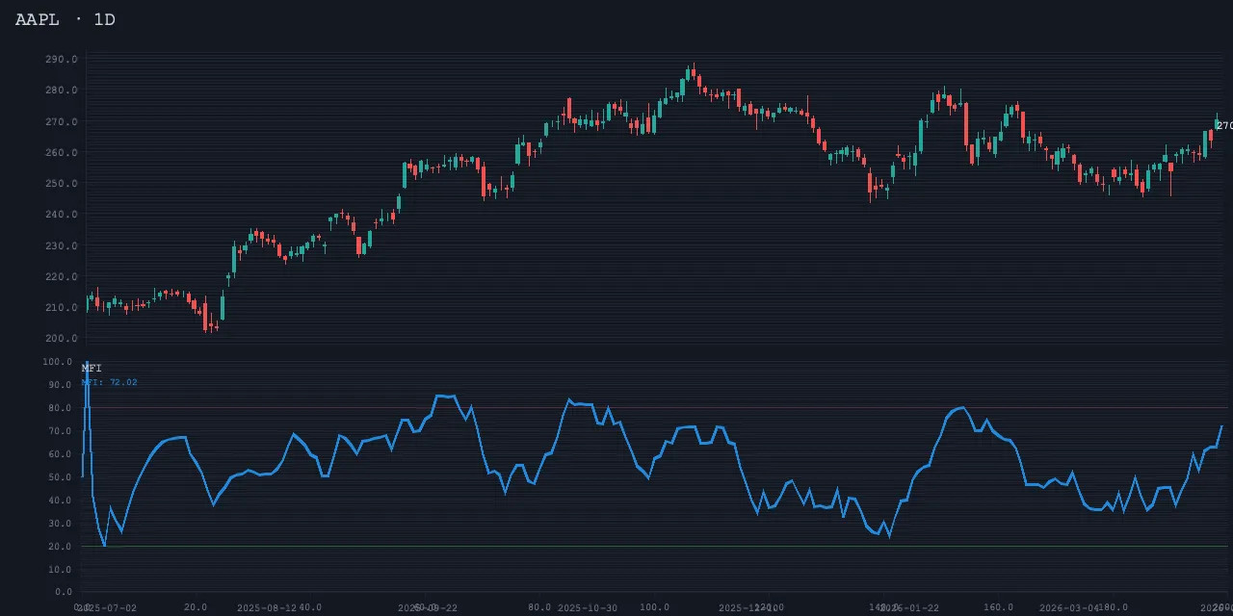Click the 2025-08-12 date label

point(267,607)
